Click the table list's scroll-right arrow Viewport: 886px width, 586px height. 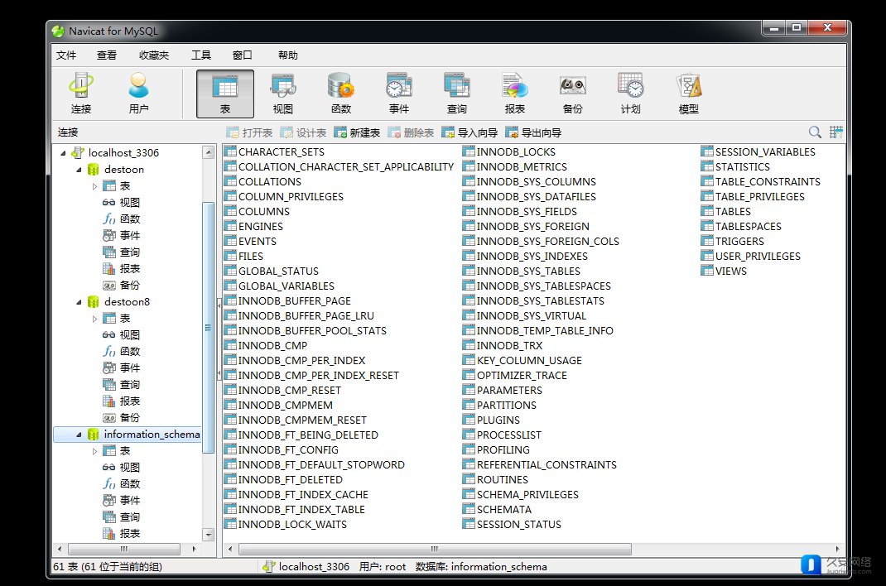click(837, 549)
